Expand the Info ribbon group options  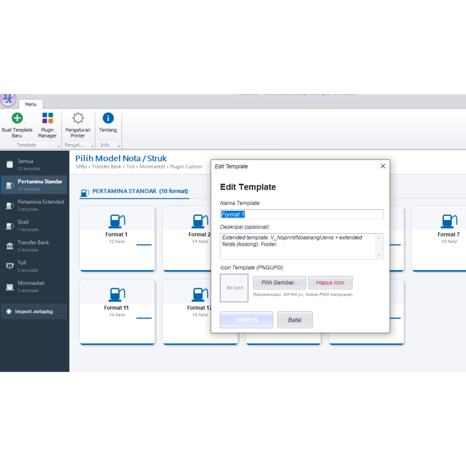click(x=118, y=145)
